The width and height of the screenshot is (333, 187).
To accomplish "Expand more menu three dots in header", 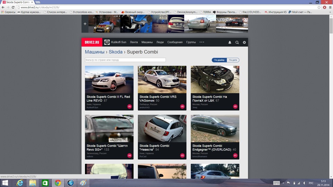I will pyautogui.click(x=202, y=42).
